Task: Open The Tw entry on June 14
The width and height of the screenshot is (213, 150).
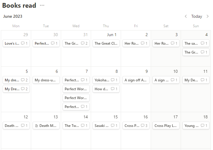Action: click(x=72, y=126)
